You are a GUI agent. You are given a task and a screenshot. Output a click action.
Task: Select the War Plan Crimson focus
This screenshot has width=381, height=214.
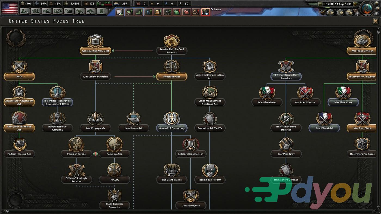pos(305,96)
